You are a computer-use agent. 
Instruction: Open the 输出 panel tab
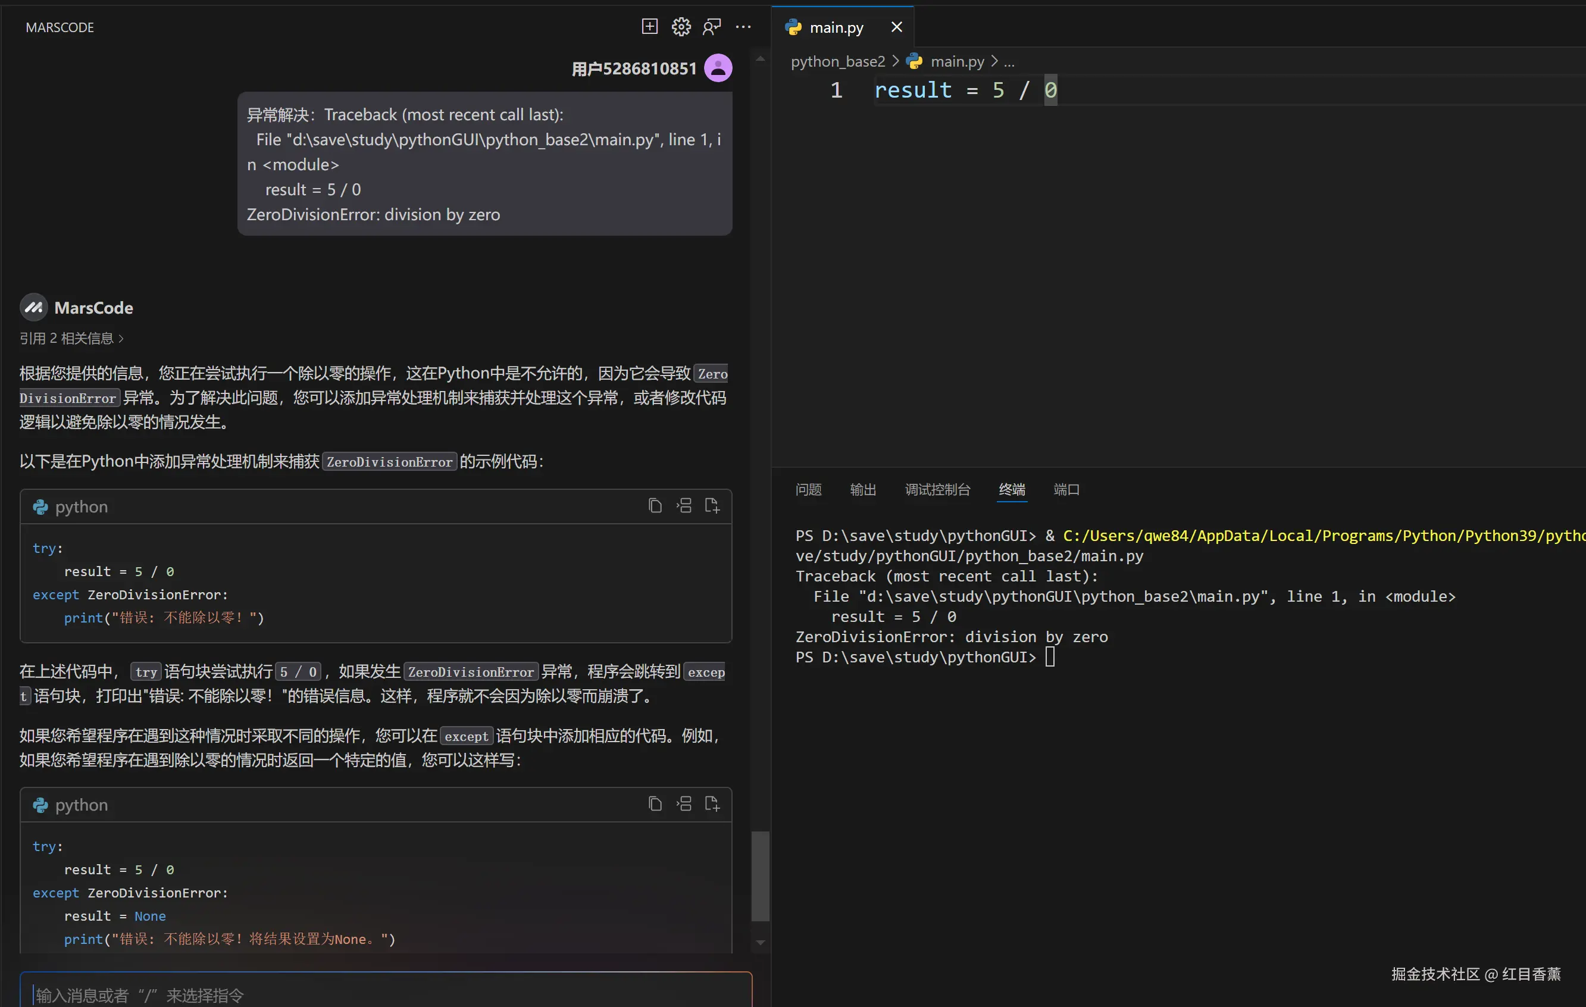(863, 489)
